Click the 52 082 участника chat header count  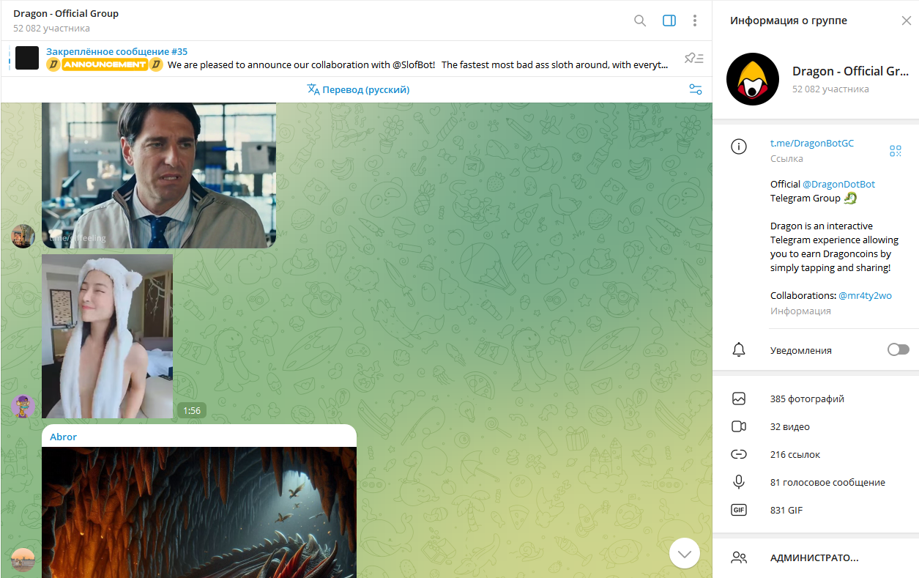pyautogui.click(x=51, y=29)
